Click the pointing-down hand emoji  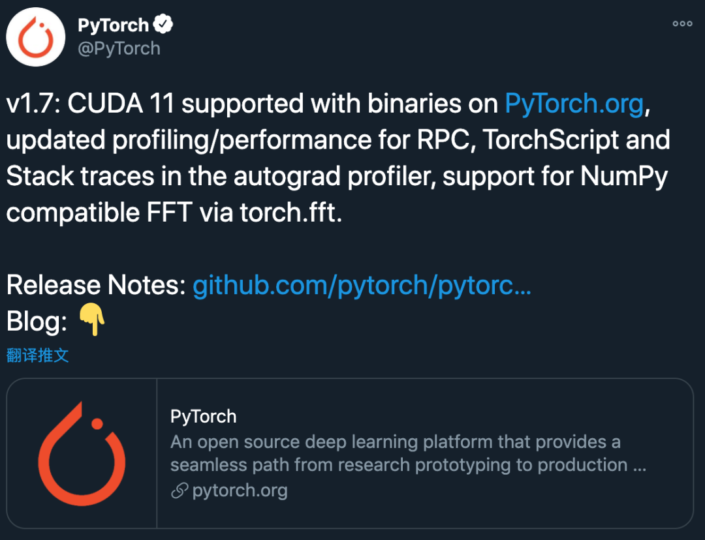tap(92, 320)
